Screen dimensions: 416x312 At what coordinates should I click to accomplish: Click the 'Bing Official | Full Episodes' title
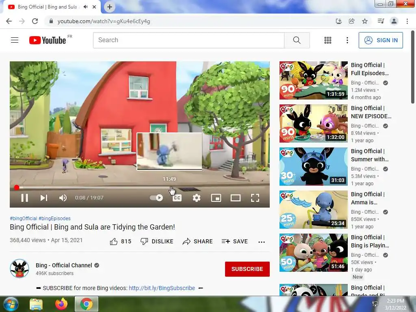point(370,69)
